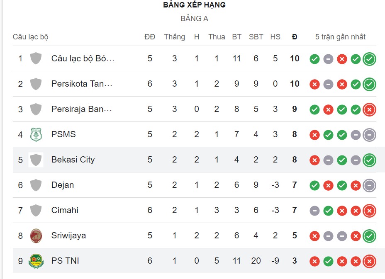Toggle the highlighted latest result circle for Bekasi City
The width and height of the screenshot is (385, 279).
tap(369, 160)
